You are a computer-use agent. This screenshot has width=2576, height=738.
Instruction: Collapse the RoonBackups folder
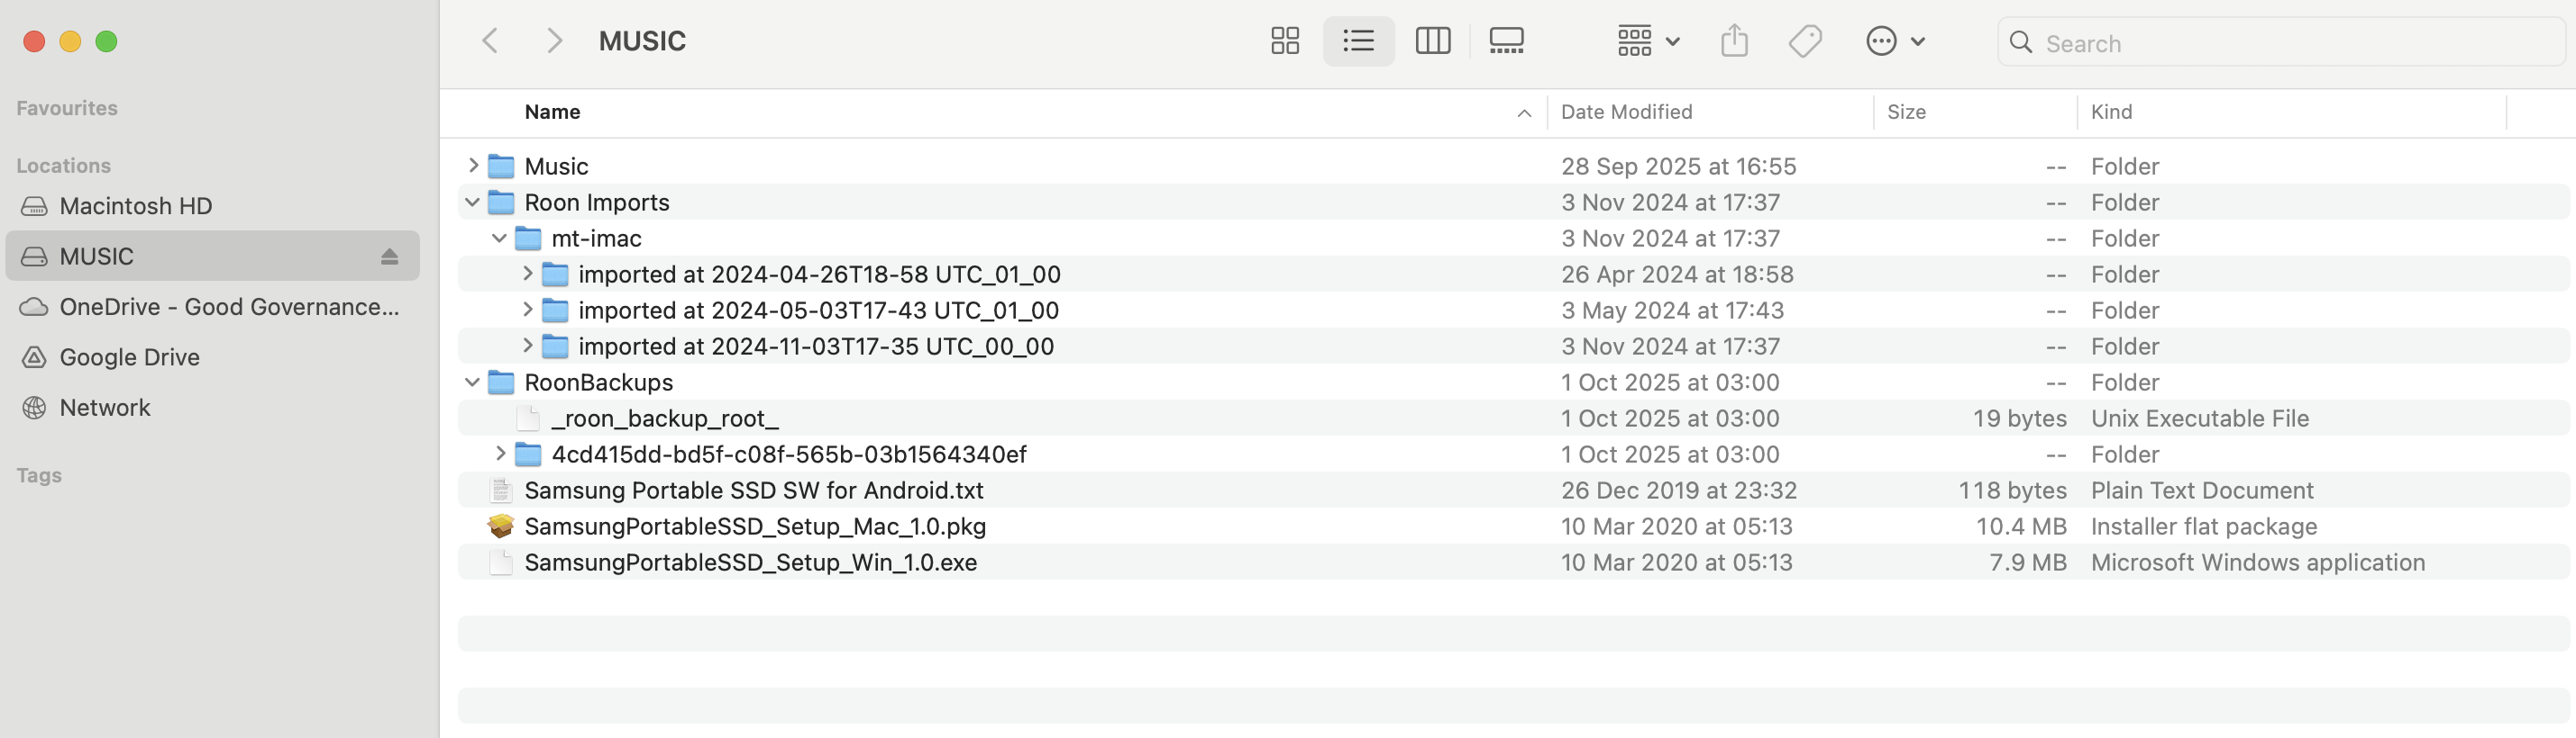pyautogui.click(x=472, y=382)
